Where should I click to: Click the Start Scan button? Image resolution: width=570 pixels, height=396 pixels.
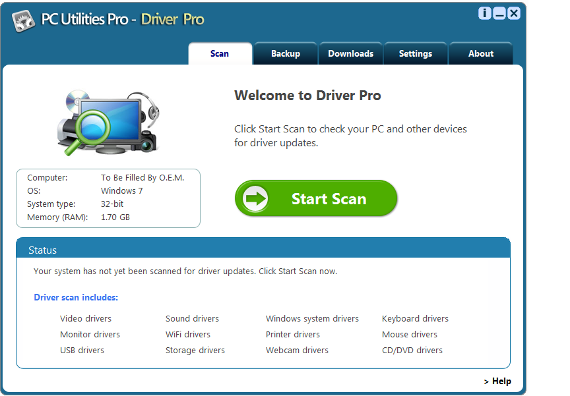pos(316,198)
